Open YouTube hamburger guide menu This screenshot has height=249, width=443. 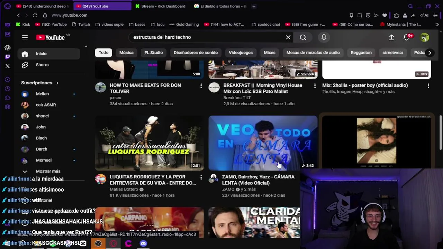click(x=25, y=37)
